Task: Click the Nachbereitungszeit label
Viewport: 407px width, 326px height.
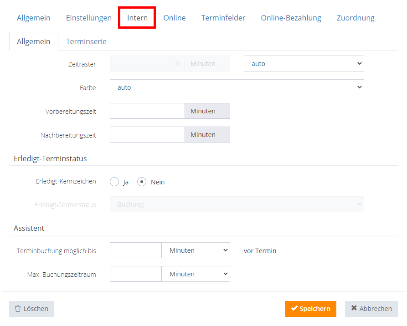Action: (x=68, y=135)
